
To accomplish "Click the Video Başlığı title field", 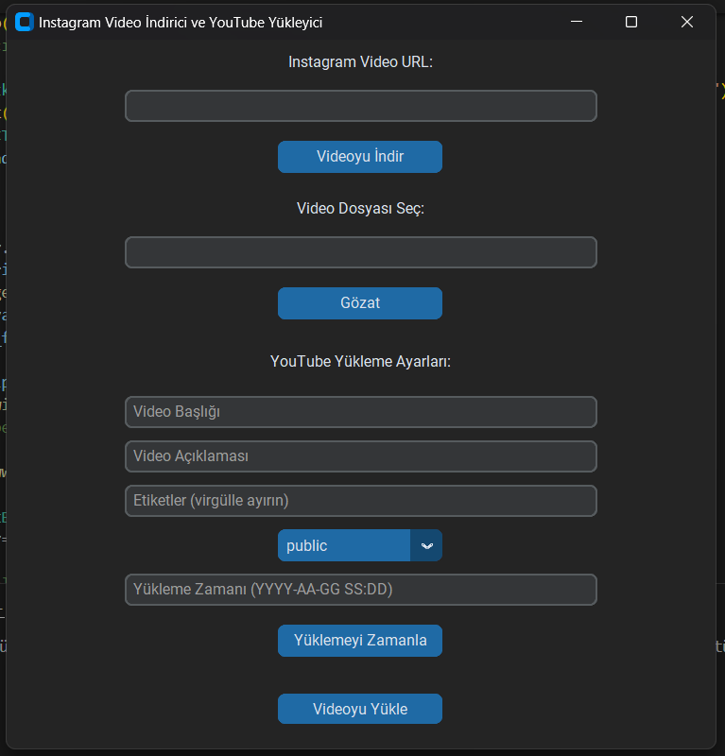I will coord(361,412).
